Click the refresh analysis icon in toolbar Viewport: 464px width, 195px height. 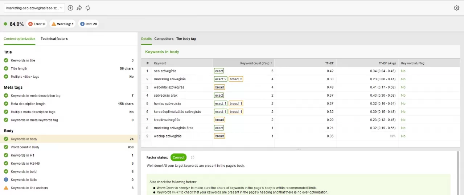[88, 8]
